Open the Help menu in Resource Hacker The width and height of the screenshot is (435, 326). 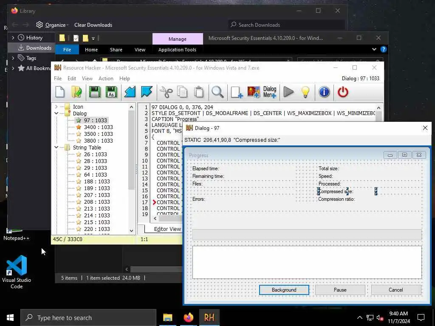point(124,79)
